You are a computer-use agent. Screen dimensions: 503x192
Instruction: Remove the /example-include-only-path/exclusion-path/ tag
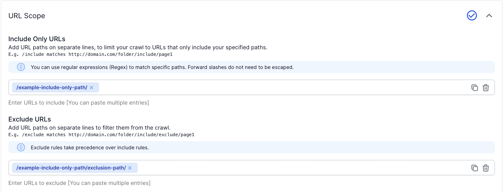[130, 167]
